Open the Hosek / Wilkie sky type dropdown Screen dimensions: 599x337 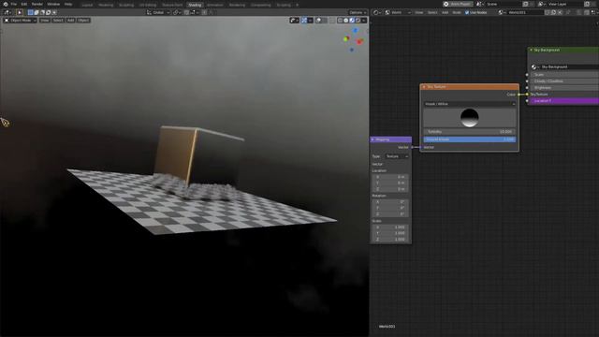tap(470, 104)
